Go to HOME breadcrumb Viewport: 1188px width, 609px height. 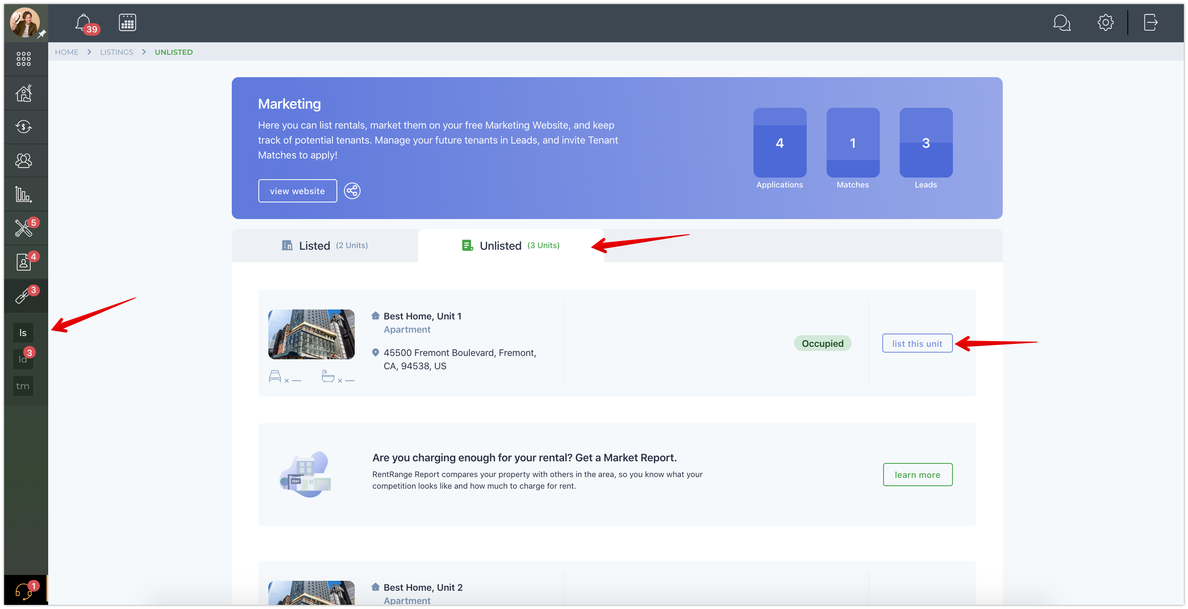pos(66,52)
